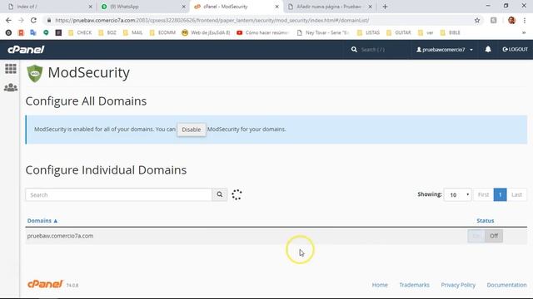Viewport: 533px width, 299px height.
Task: Click the site padlock icon
Action: coord(49,20)
